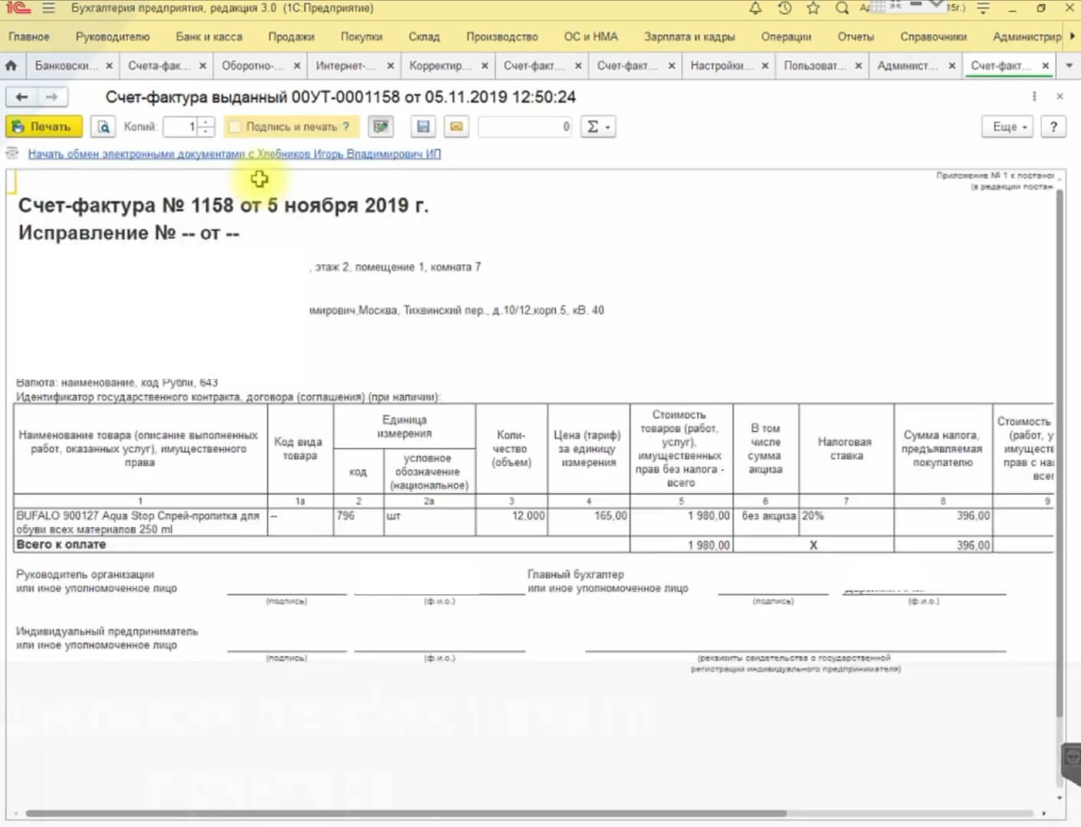Click the help mark next to Подпись и печать
Image resolution: width=1081 pixels, height=827 pixels.
click(x=346, y=127)
